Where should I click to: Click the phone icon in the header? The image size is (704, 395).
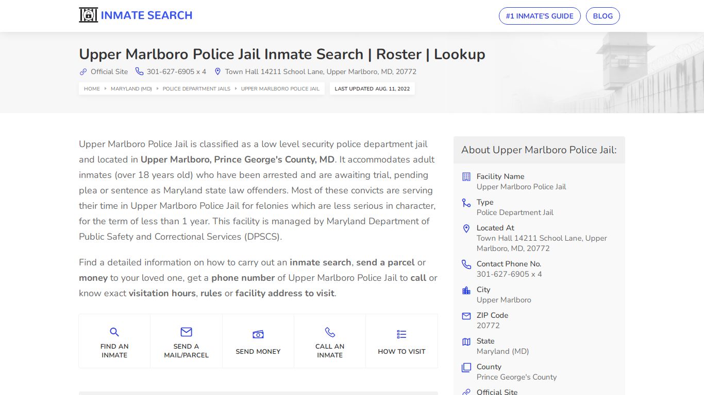coord(139,71)
